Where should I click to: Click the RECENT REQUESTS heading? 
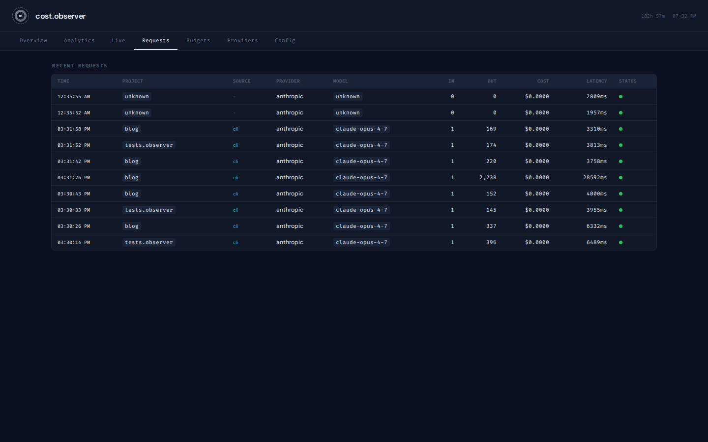click(x=80, y=66)
